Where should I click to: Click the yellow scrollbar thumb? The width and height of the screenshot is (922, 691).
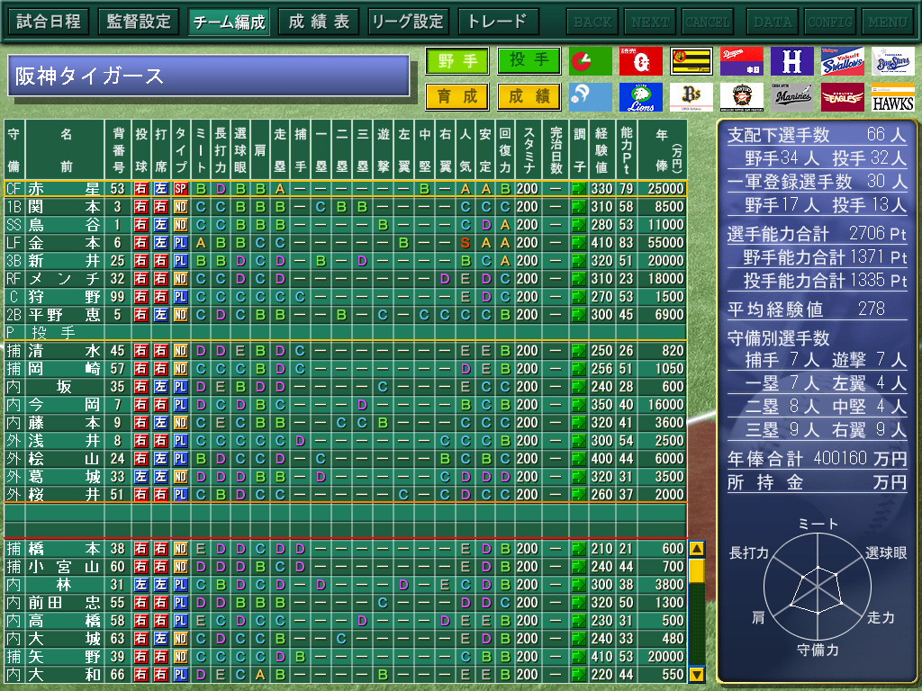tap(697, 570)
